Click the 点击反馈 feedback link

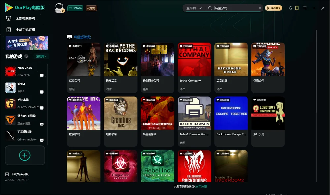click(201, 186)
